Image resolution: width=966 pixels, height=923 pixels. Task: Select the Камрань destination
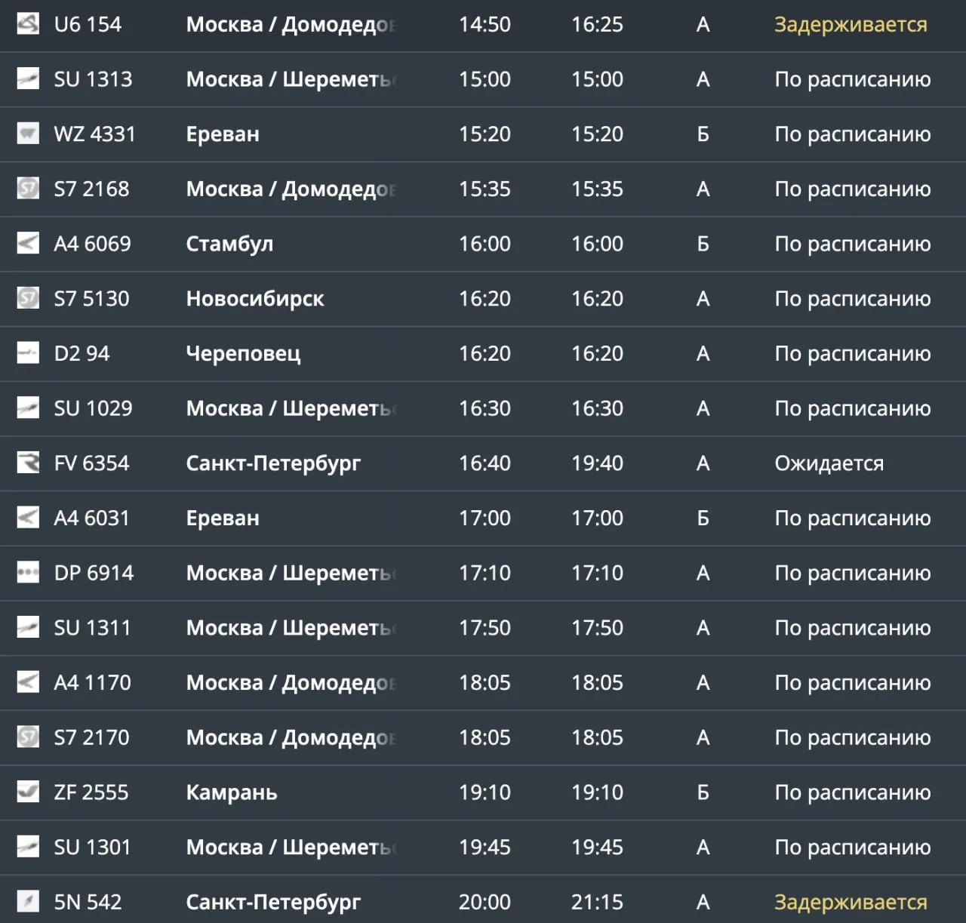tap(232, 792)
